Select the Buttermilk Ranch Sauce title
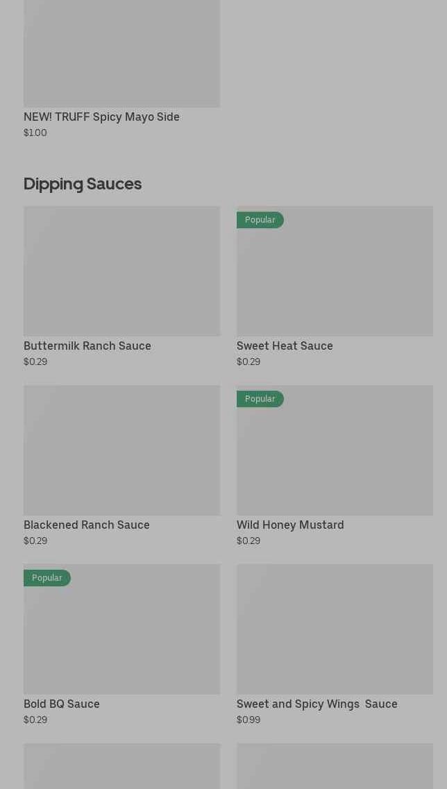447x789 pixels. [87, 346]
